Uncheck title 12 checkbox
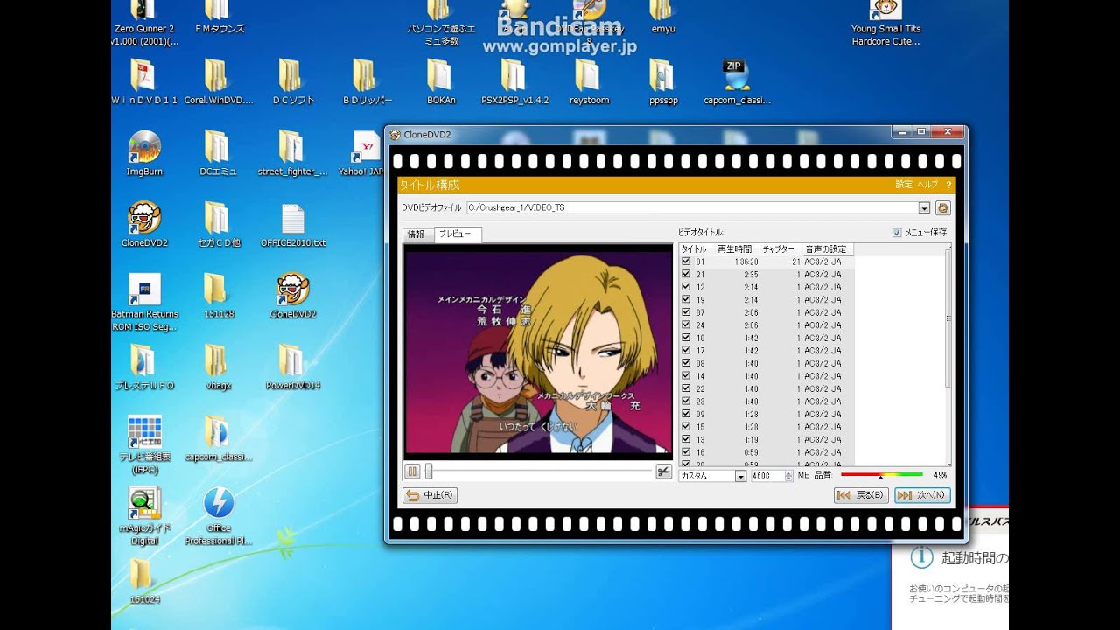1120x630 pixels. click(x=686, y=287)
